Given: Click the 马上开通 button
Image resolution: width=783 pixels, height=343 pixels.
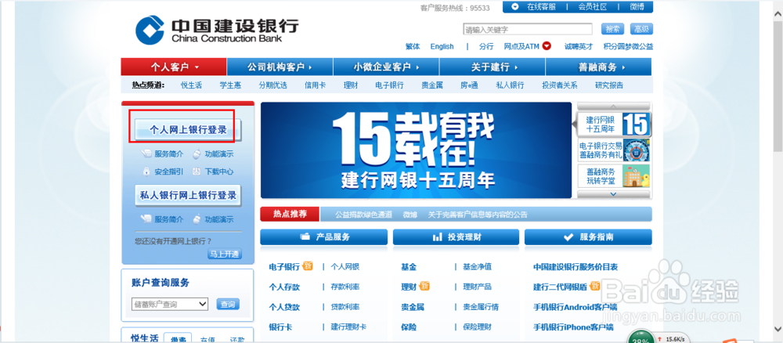Looking at the screenshot, I should tap(224, 255).
